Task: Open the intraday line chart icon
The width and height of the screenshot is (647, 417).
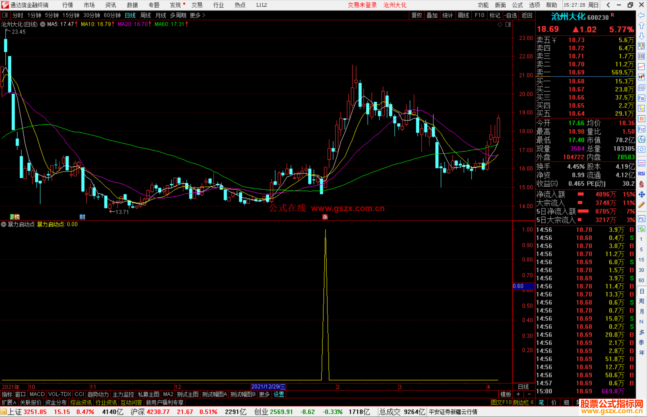Action: coord(641,67)
